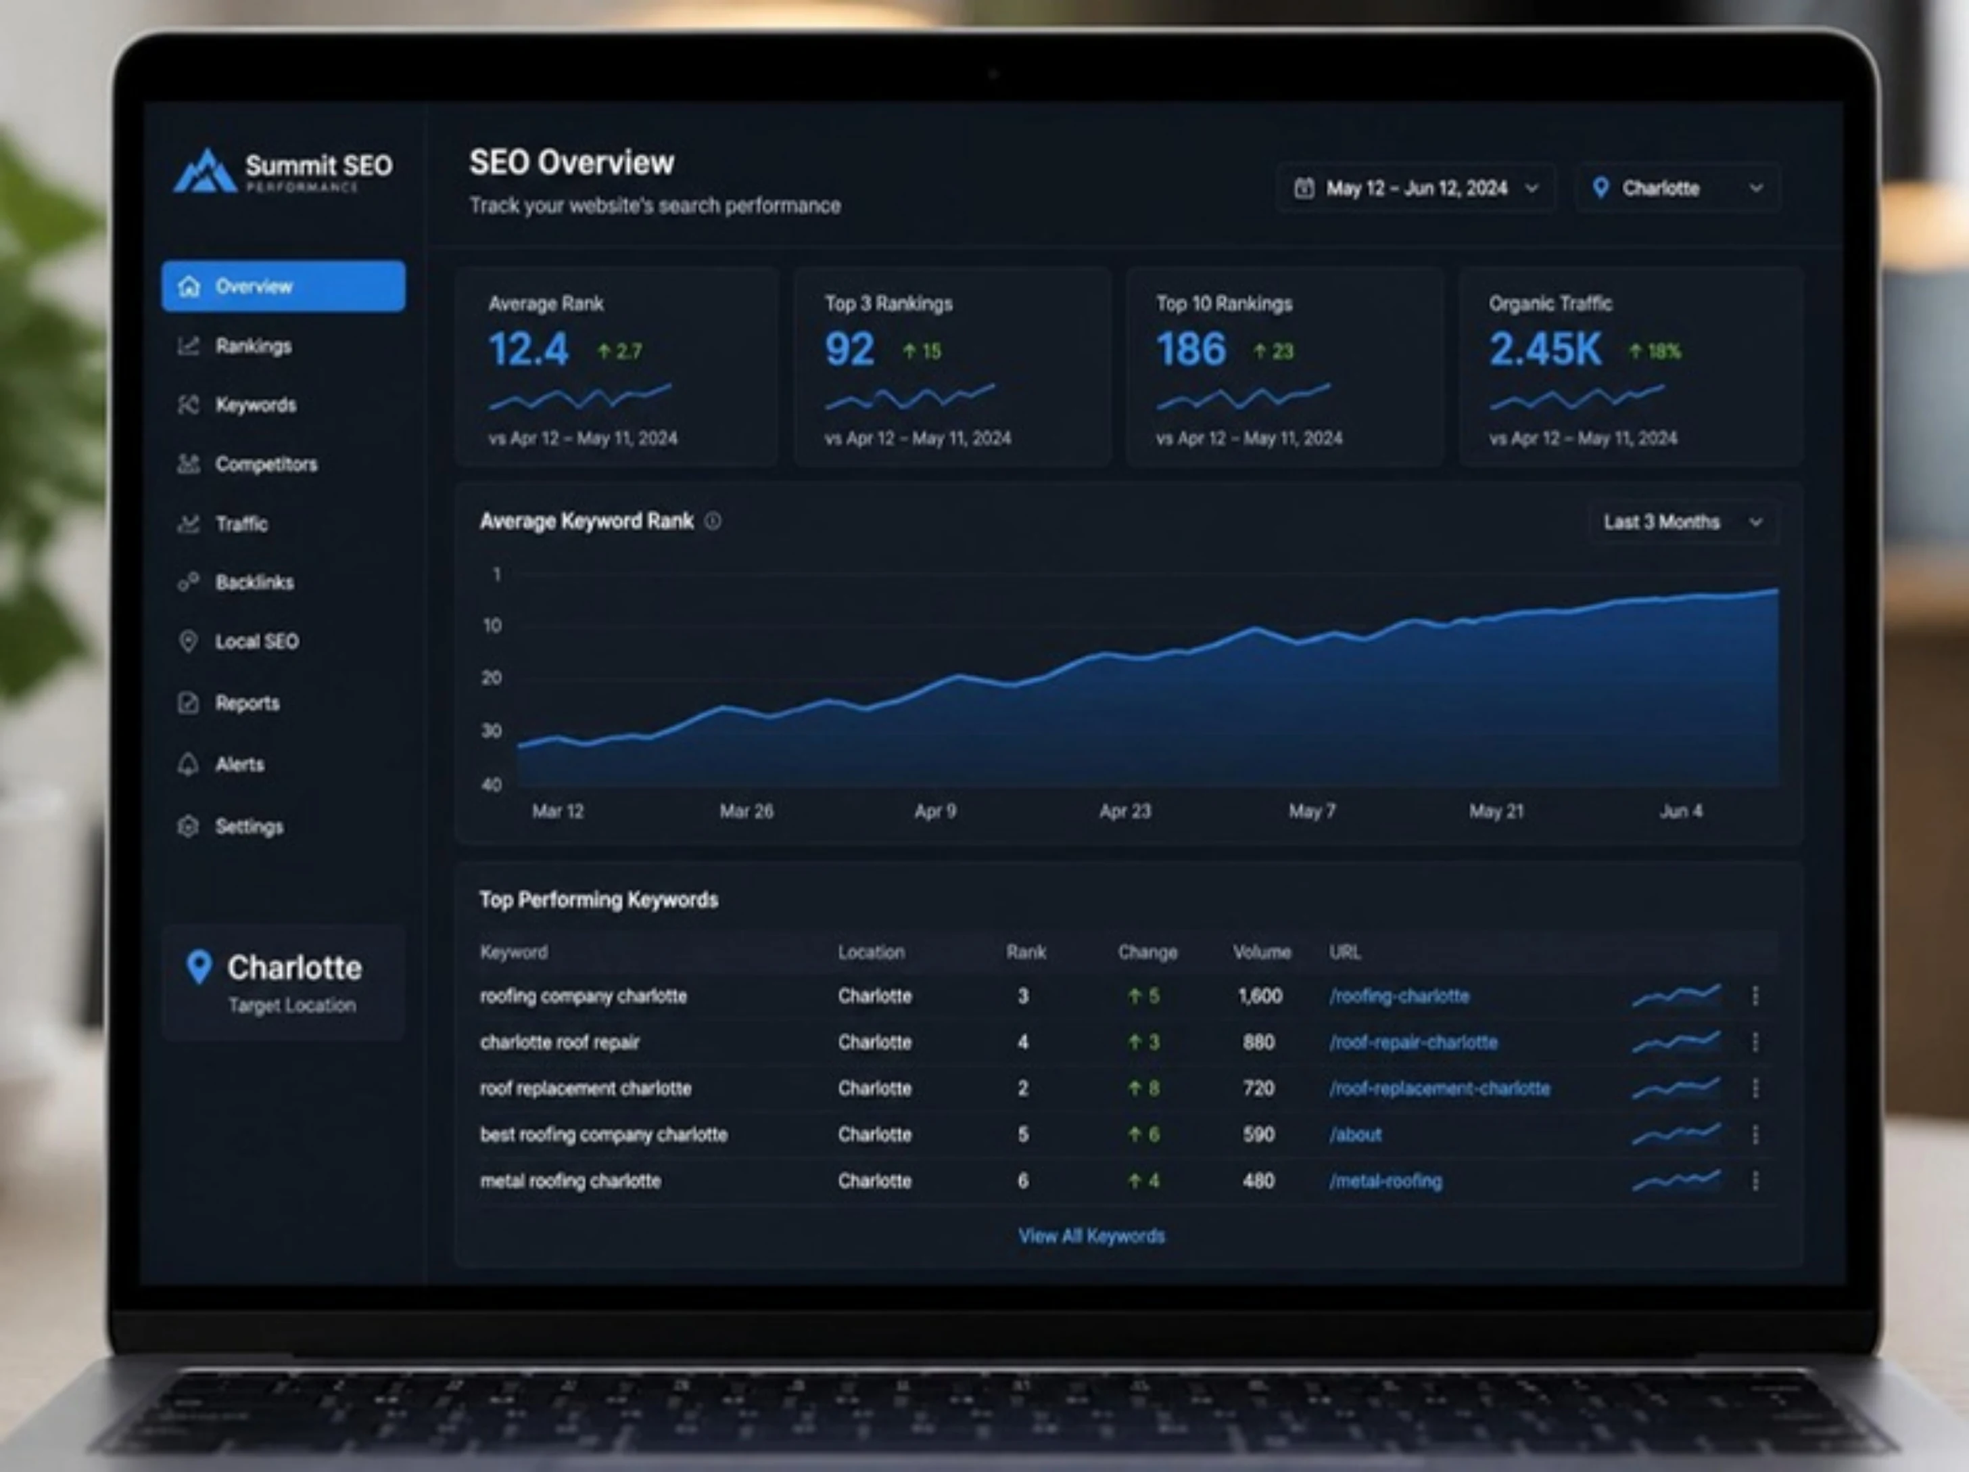Image resolution: width=1969 pixels, height=1472 pixels.
Task: Open the Backlinks page
Action: [255, 582]
